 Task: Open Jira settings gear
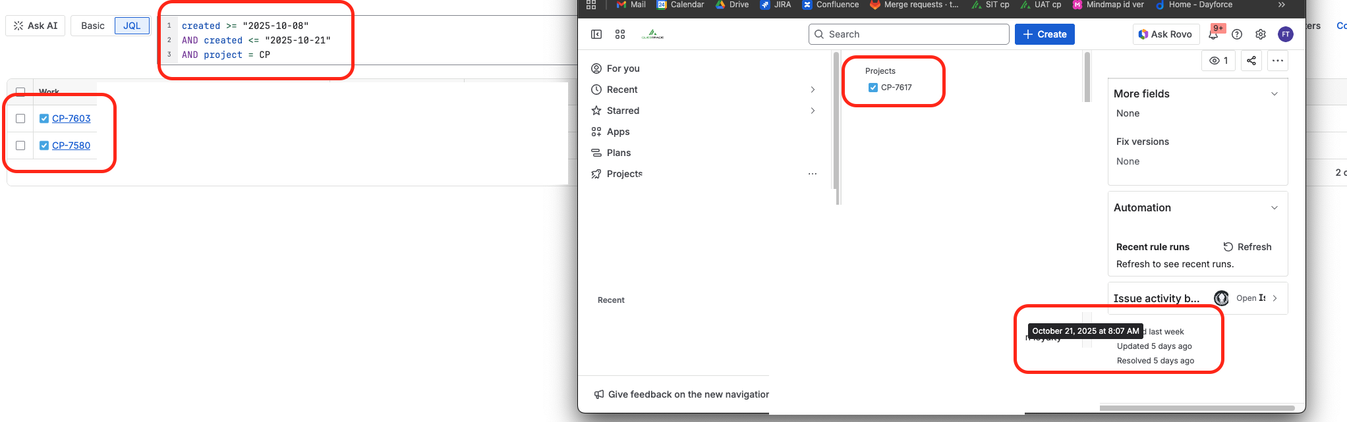click(1261, 34)
